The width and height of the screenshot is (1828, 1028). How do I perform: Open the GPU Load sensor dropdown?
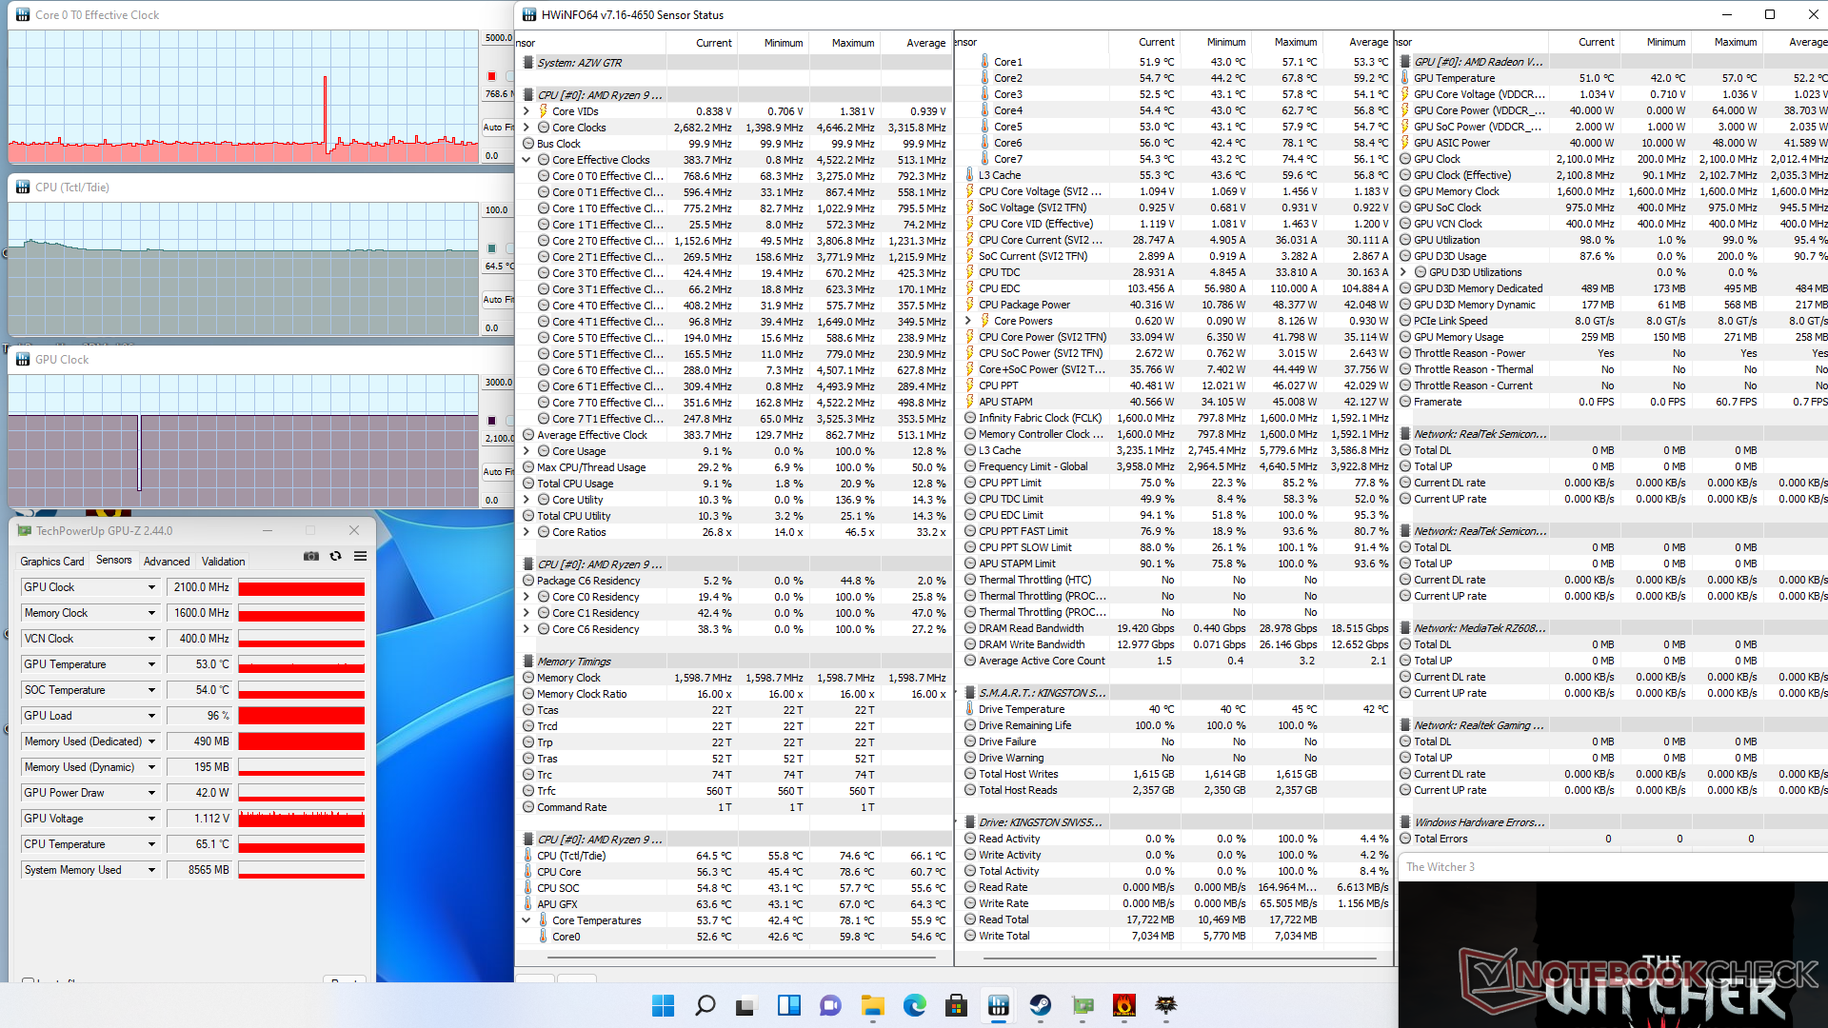tap(151, 716)
